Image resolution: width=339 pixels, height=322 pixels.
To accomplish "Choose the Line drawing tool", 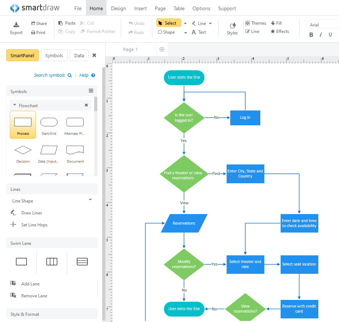I will 199,23.
